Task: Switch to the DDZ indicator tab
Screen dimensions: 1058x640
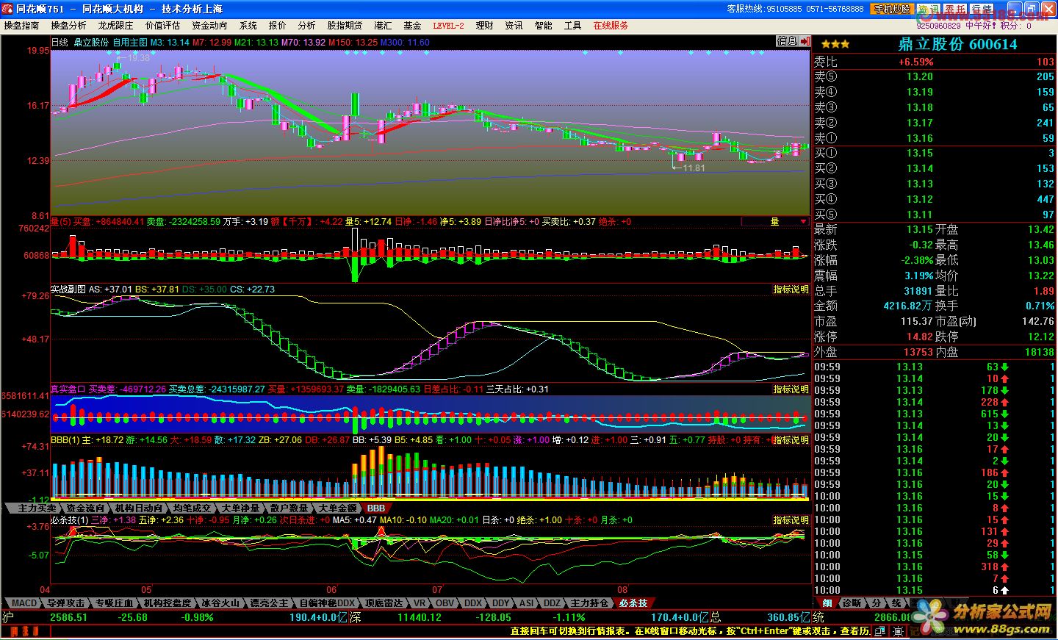Action: [553, 603]
